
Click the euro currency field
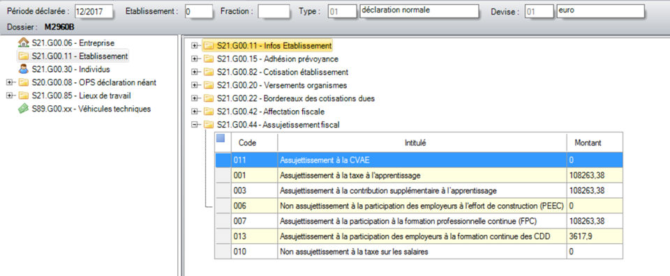pyautogui.click(x=600, y=11)
